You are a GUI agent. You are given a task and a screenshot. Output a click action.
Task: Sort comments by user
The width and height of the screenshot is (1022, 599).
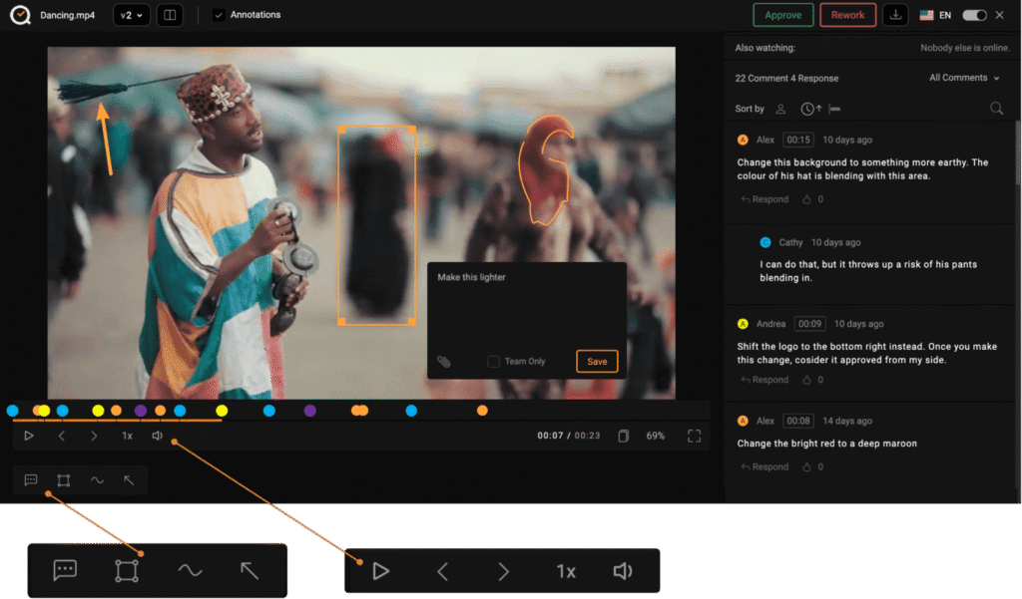(781, 109)
